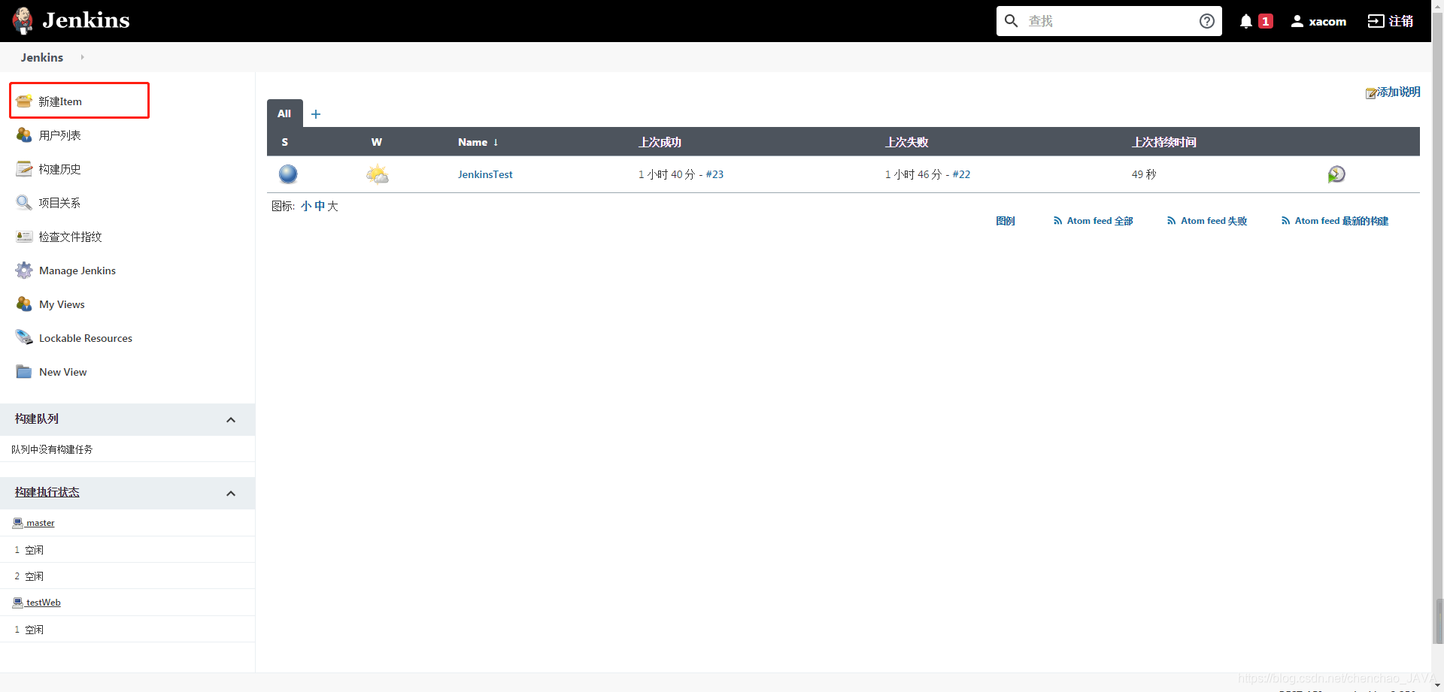This screenshot has width=1444, height=692.
Task: Open My Views in sidebar
Action: (62, 304)
